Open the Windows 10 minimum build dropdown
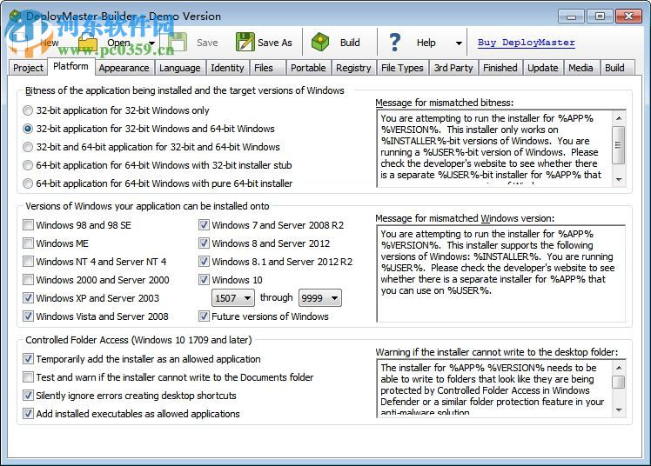This screenshot has height=466, width=651. pos(233,298)
